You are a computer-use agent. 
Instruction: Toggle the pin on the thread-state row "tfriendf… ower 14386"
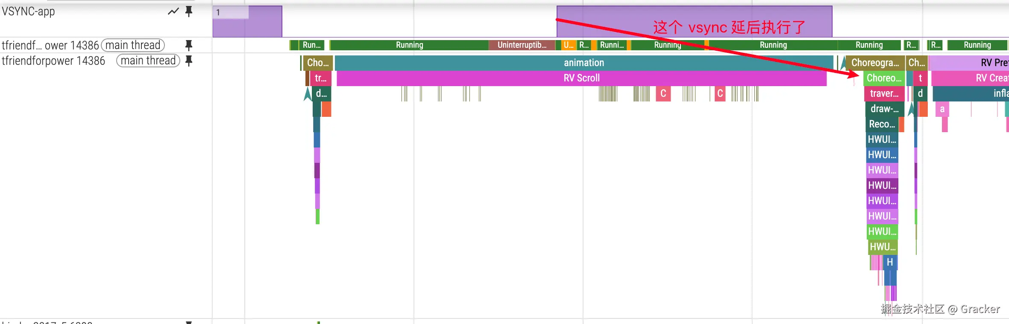coord(189,45)
